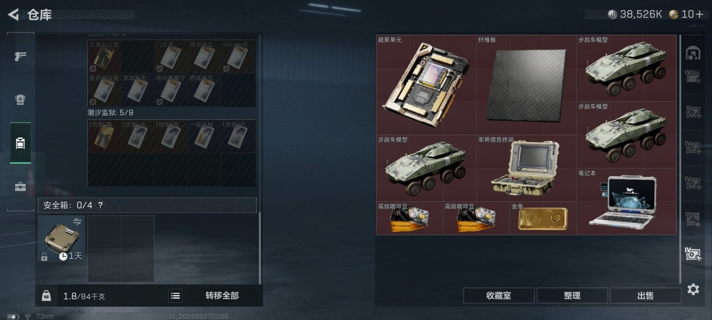Image resolution: width=712 pixels, height=320 pixels.
Task: Click the swap arrows on the safe box
Action: click(x=77, y=221)
